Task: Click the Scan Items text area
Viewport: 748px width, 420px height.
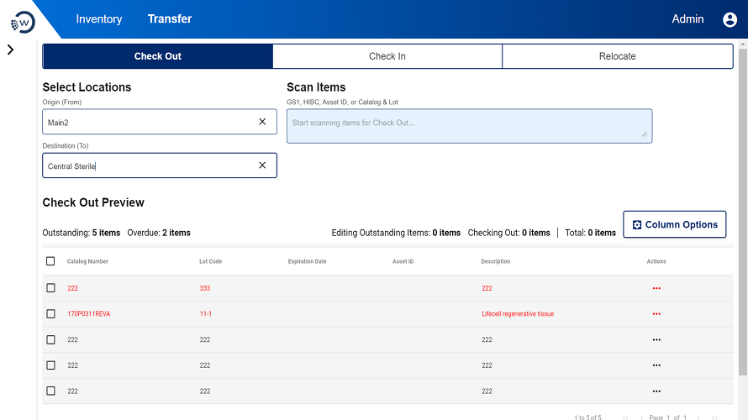Action: (468, 126)
